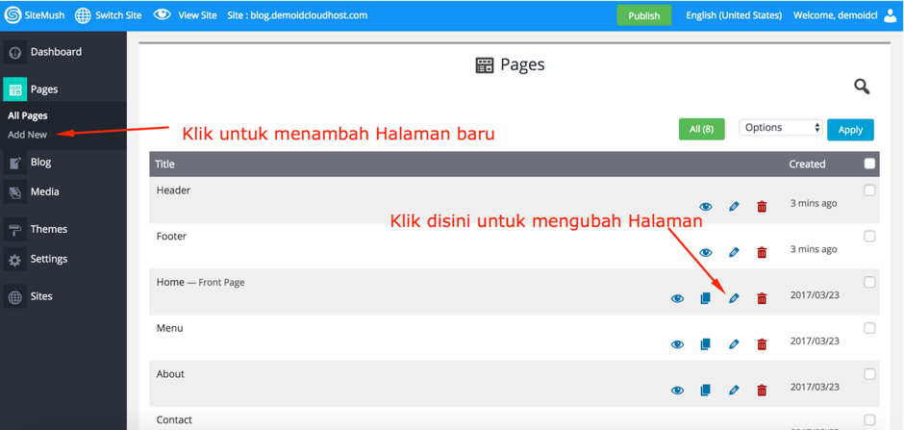This screenshot has width=904, height=430.
Task: Click the View Site eye icon
Action: pos(162,14)
